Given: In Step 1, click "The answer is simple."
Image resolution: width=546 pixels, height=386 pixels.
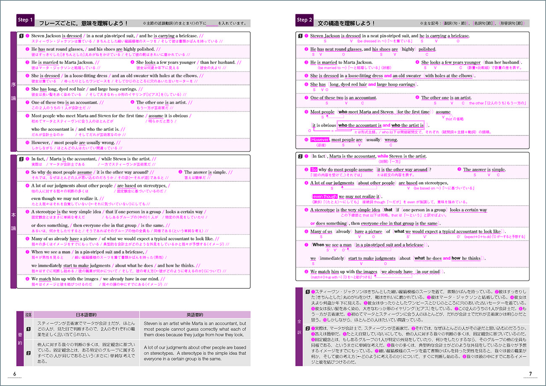Looking at the screenshot, I should pos(206,172).
